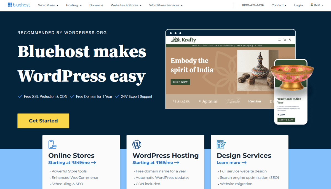This screenshot has width=331, height=189.
Task: Click 'Powerful Store tools' bullet
Action: (69, 171)
